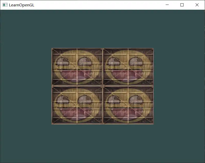
Task: Click the LearnOpenGL app icon in title bar
Action: coord(5,5)
